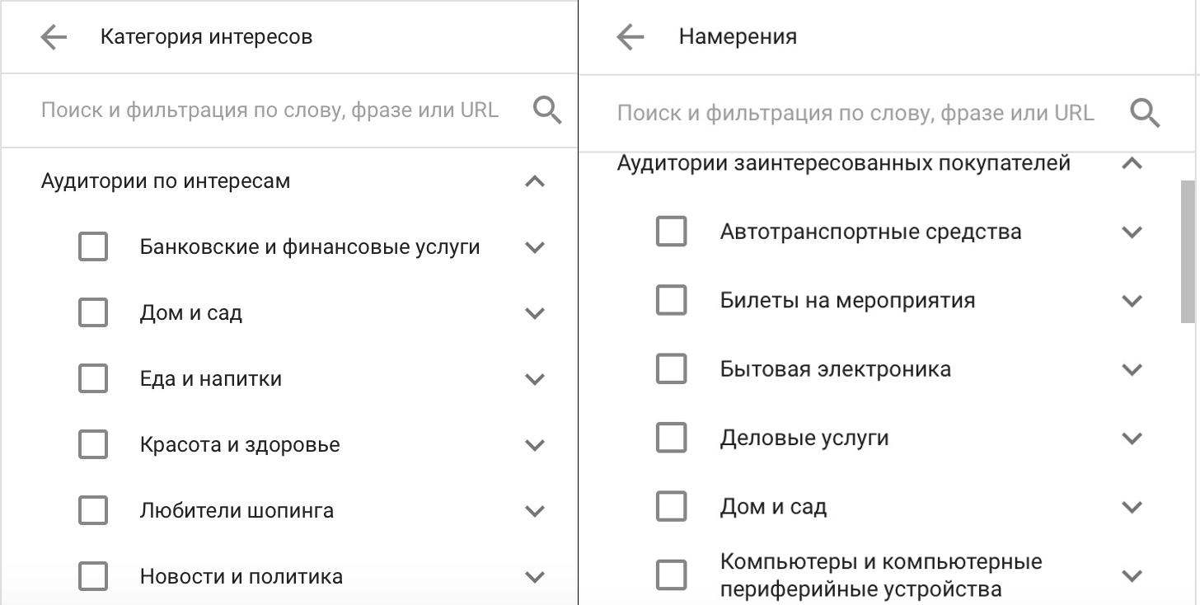Expand the Новости и политика category
1200x605 pixels.
point(535,575)
